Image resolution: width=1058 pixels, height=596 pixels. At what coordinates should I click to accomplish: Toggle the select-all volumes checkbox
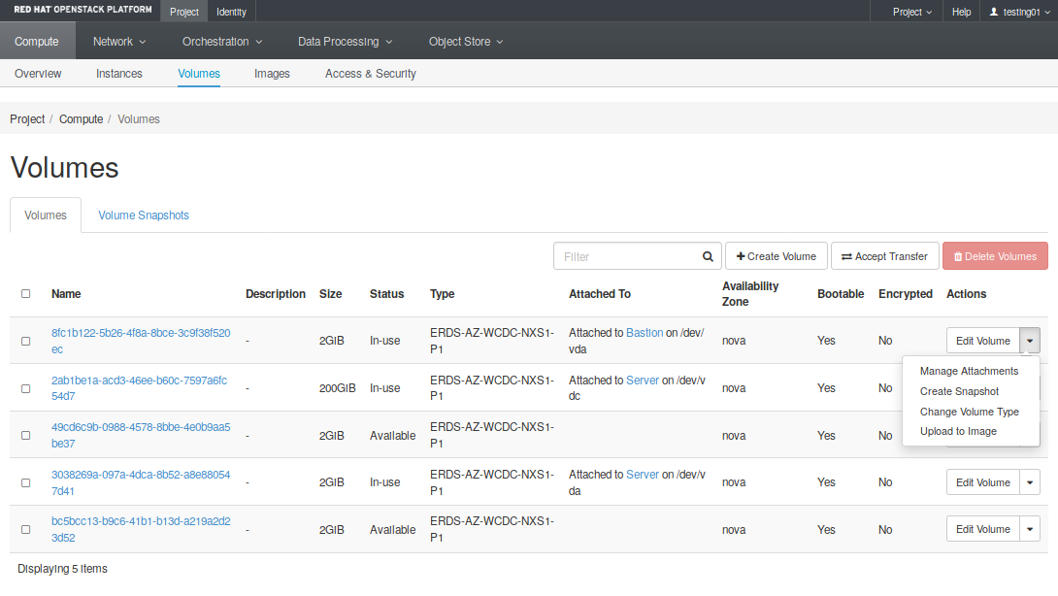click(x=26, y=294)
